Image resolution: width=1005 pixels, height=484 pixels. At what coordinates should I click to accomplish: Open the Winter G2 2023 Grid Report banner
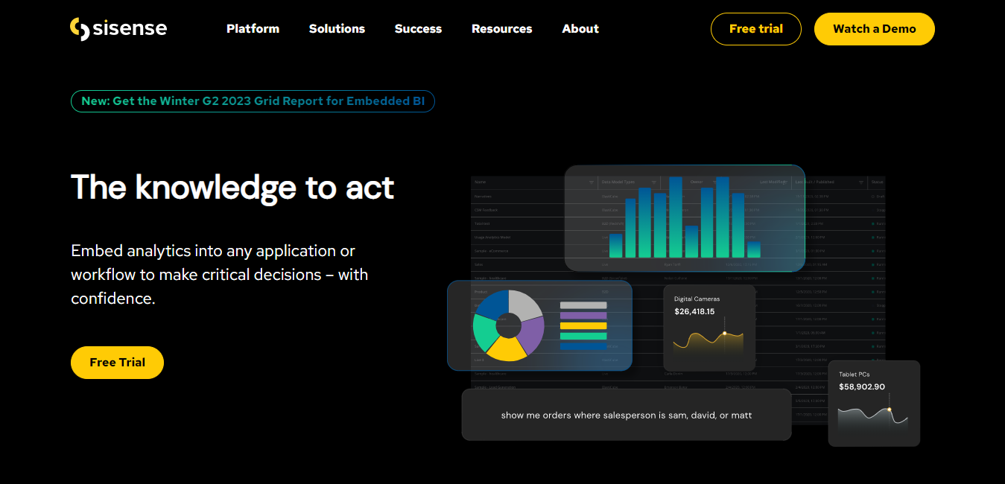point(253,101)
